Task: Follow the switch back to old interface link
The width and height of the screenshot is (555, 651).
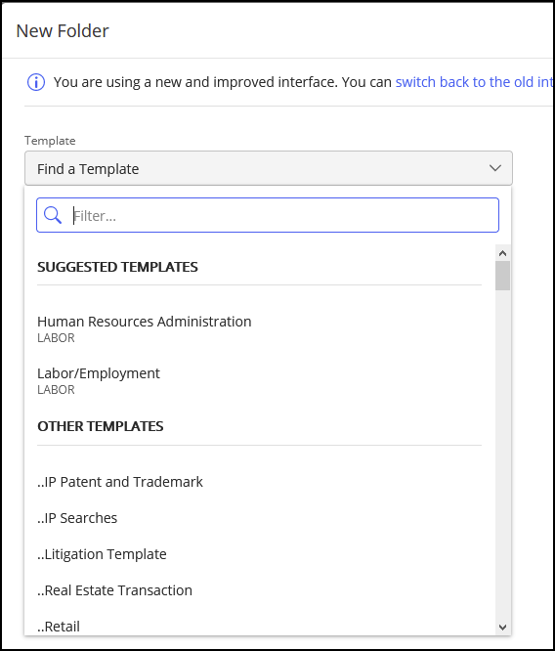Action: point(474,82)
